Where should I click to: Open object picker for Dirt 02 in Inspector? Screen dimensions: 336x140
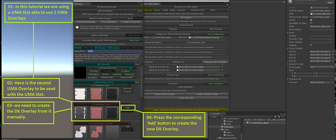[333, 61]
